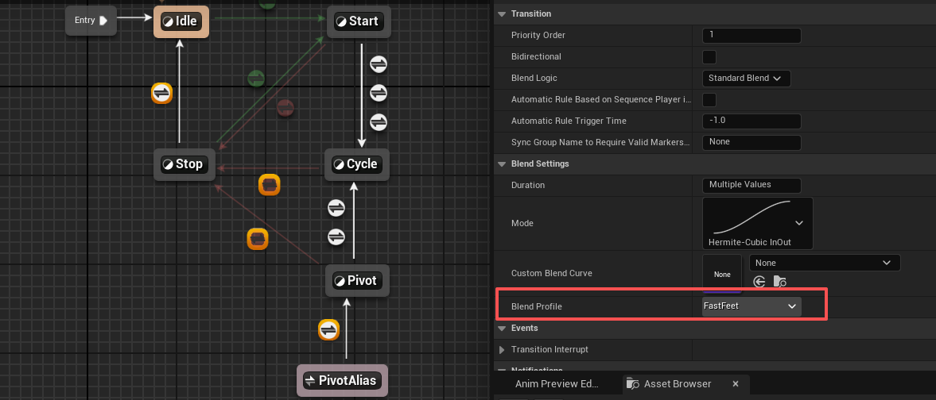Click the Duration property label
The width and height of the screenshot is (936, 400).
pyautogui.click(x=528, y=185)
